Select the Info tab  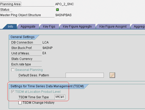point(10,27)
